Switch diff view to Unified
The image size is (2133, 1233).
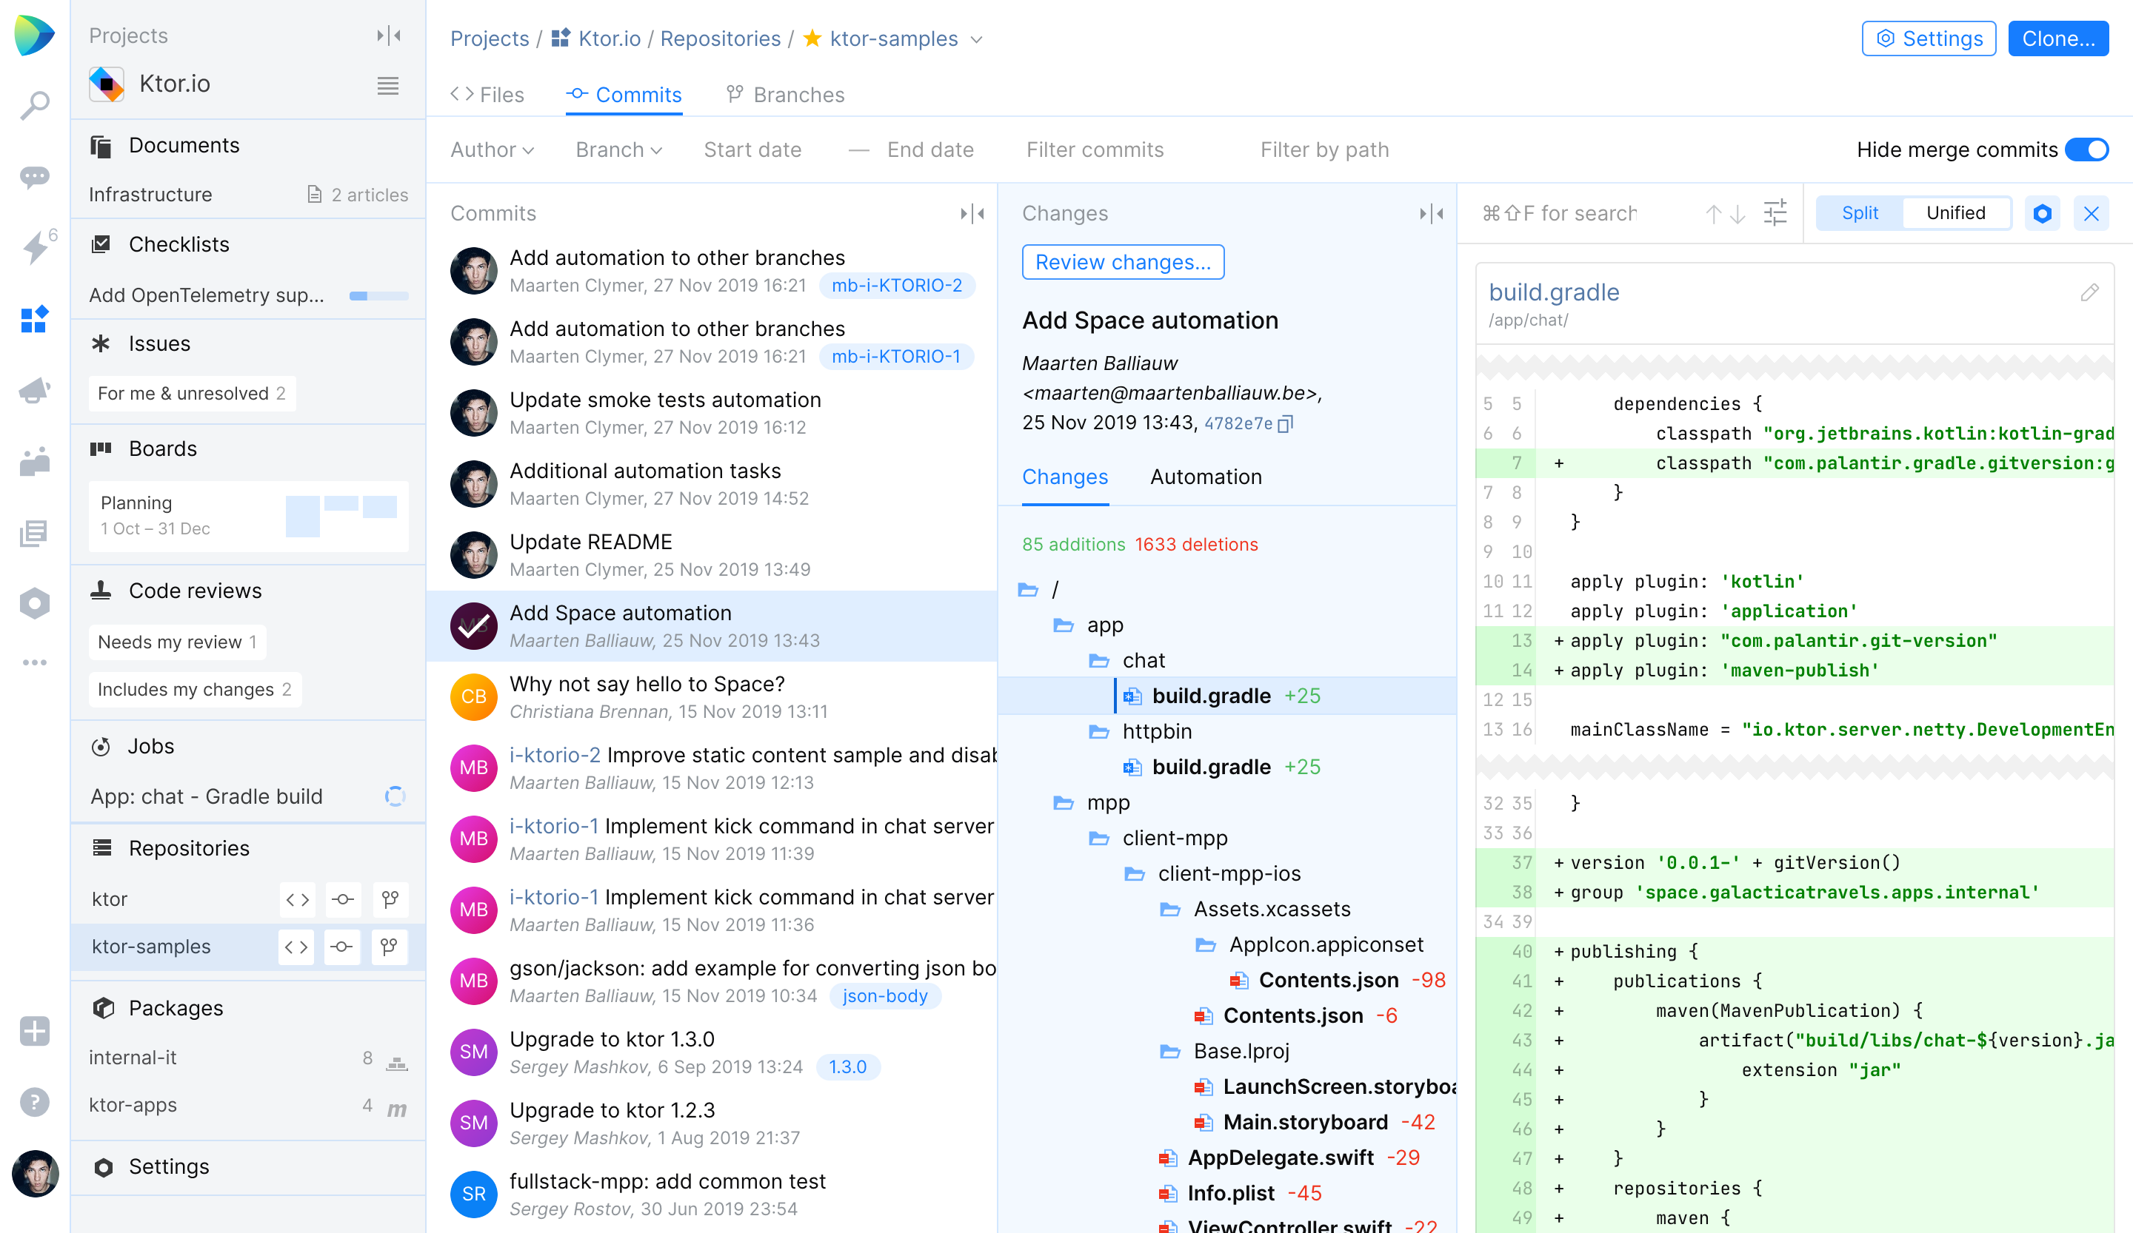pos(1955,213)
